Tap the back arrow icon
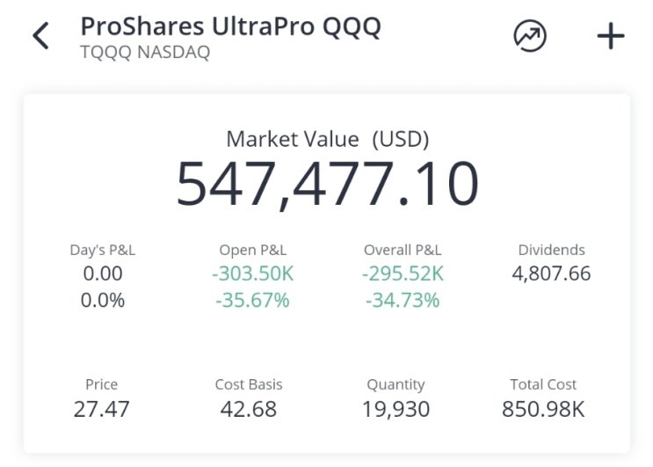 click(x=40, y=37)
